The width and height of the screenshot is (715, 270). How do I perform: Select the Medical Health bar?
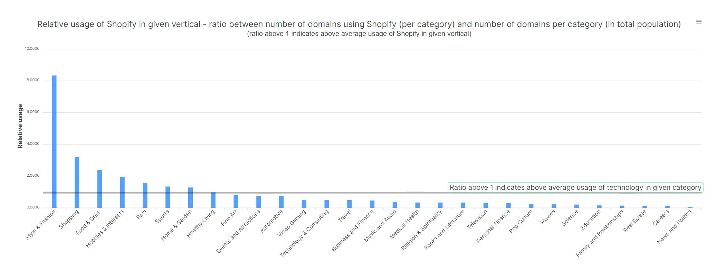click(x=418, y=205)
